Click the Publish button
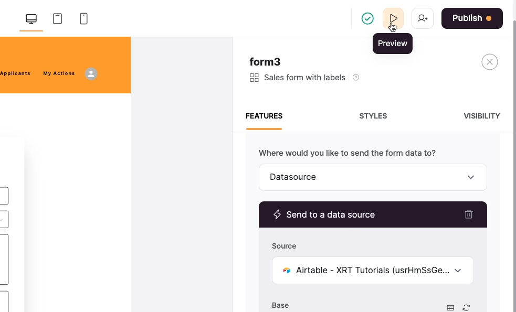The width and height of the screenshot is (516, 312). [x=472, y=18]
